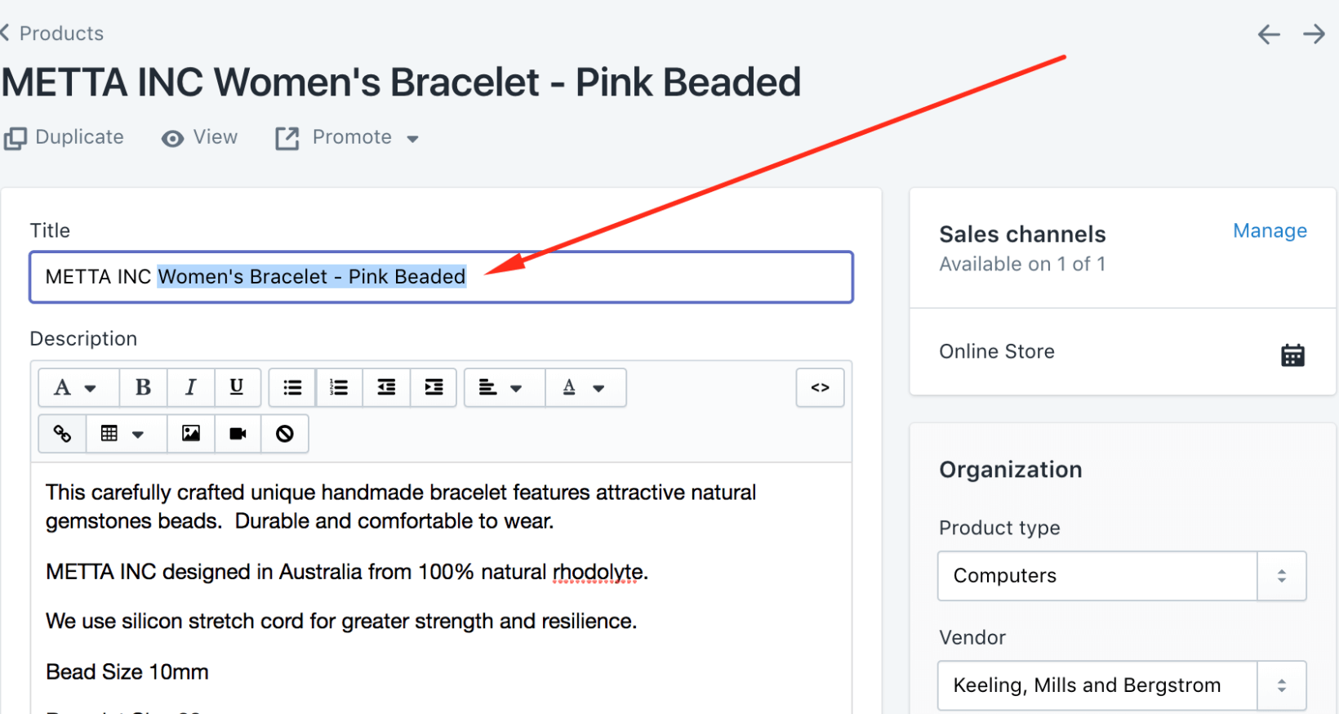Screen dimensions: 1339x714
Task: Duplicate this product
Action: coord(65,137)
